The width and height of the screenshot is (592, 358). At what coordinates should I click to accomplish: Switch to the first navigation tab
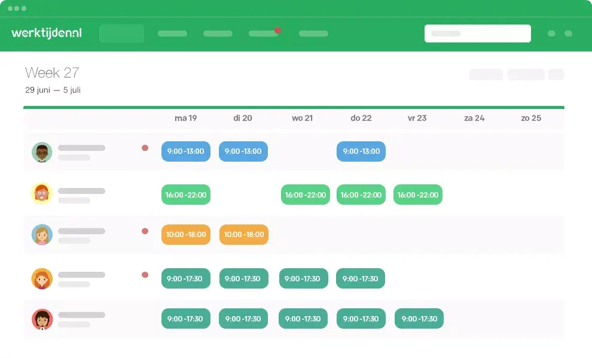(121, 34)
